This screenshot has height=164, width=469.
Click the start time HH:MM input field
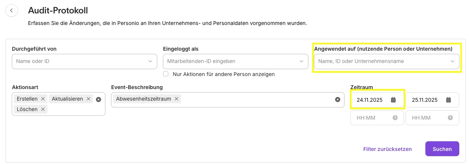click(371, 118)
